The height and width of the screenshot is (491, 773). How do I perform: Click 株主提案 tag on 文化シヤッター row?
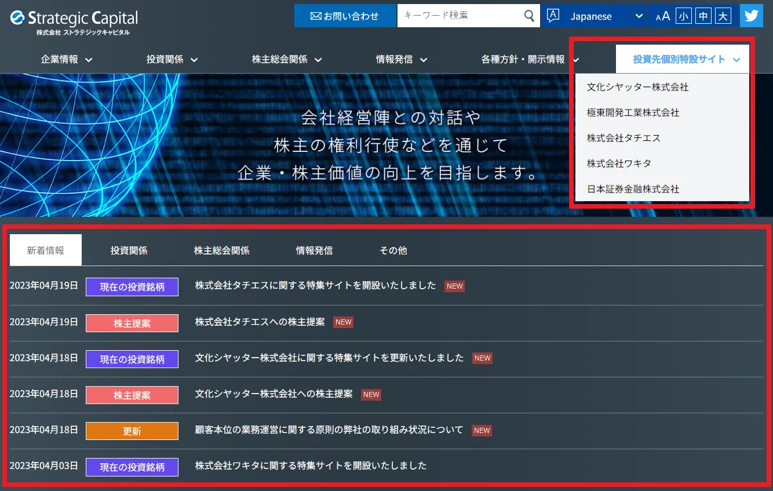point(132,395)
